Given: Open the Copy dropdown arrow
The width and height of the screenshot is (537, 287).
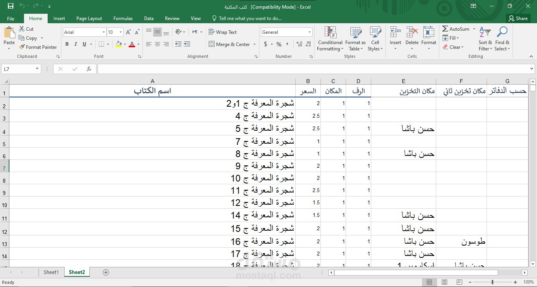Looking at the screenshot, I should (42, 38).
